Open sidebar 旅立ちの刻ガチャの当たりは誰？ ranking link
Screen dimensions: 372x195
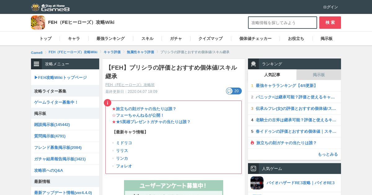point(286,143)
